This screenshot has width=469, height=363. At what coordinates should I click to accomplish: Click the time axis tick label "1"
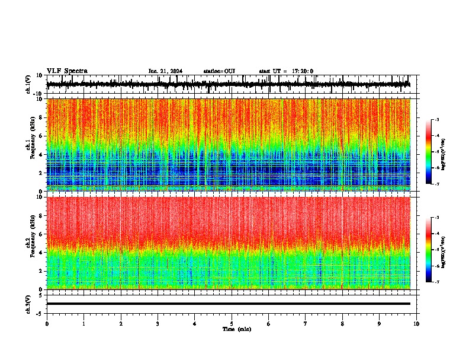pyautogui.click(x=83, y=324)
